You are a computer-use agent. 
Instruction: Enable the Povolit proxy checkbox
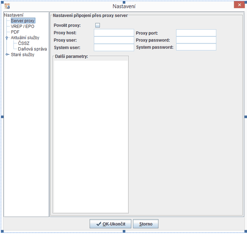[x=97, y=25]
